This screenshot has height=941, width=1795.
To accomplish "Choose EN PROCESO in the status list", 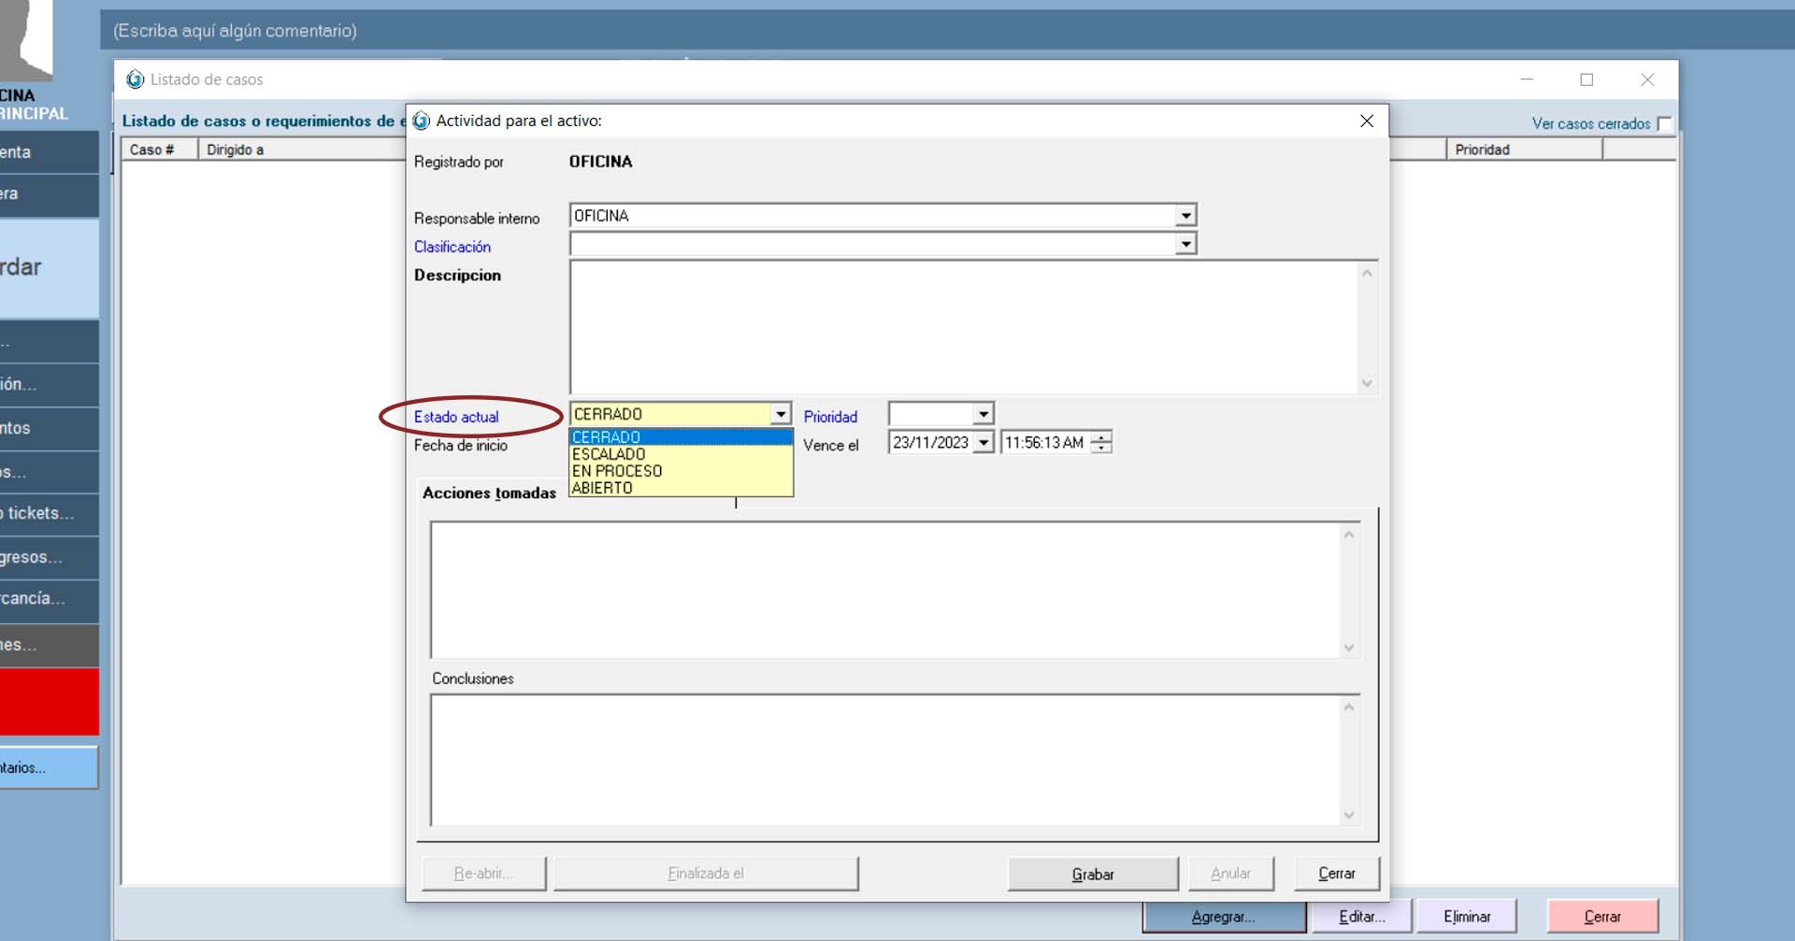I will pos(617,471).
